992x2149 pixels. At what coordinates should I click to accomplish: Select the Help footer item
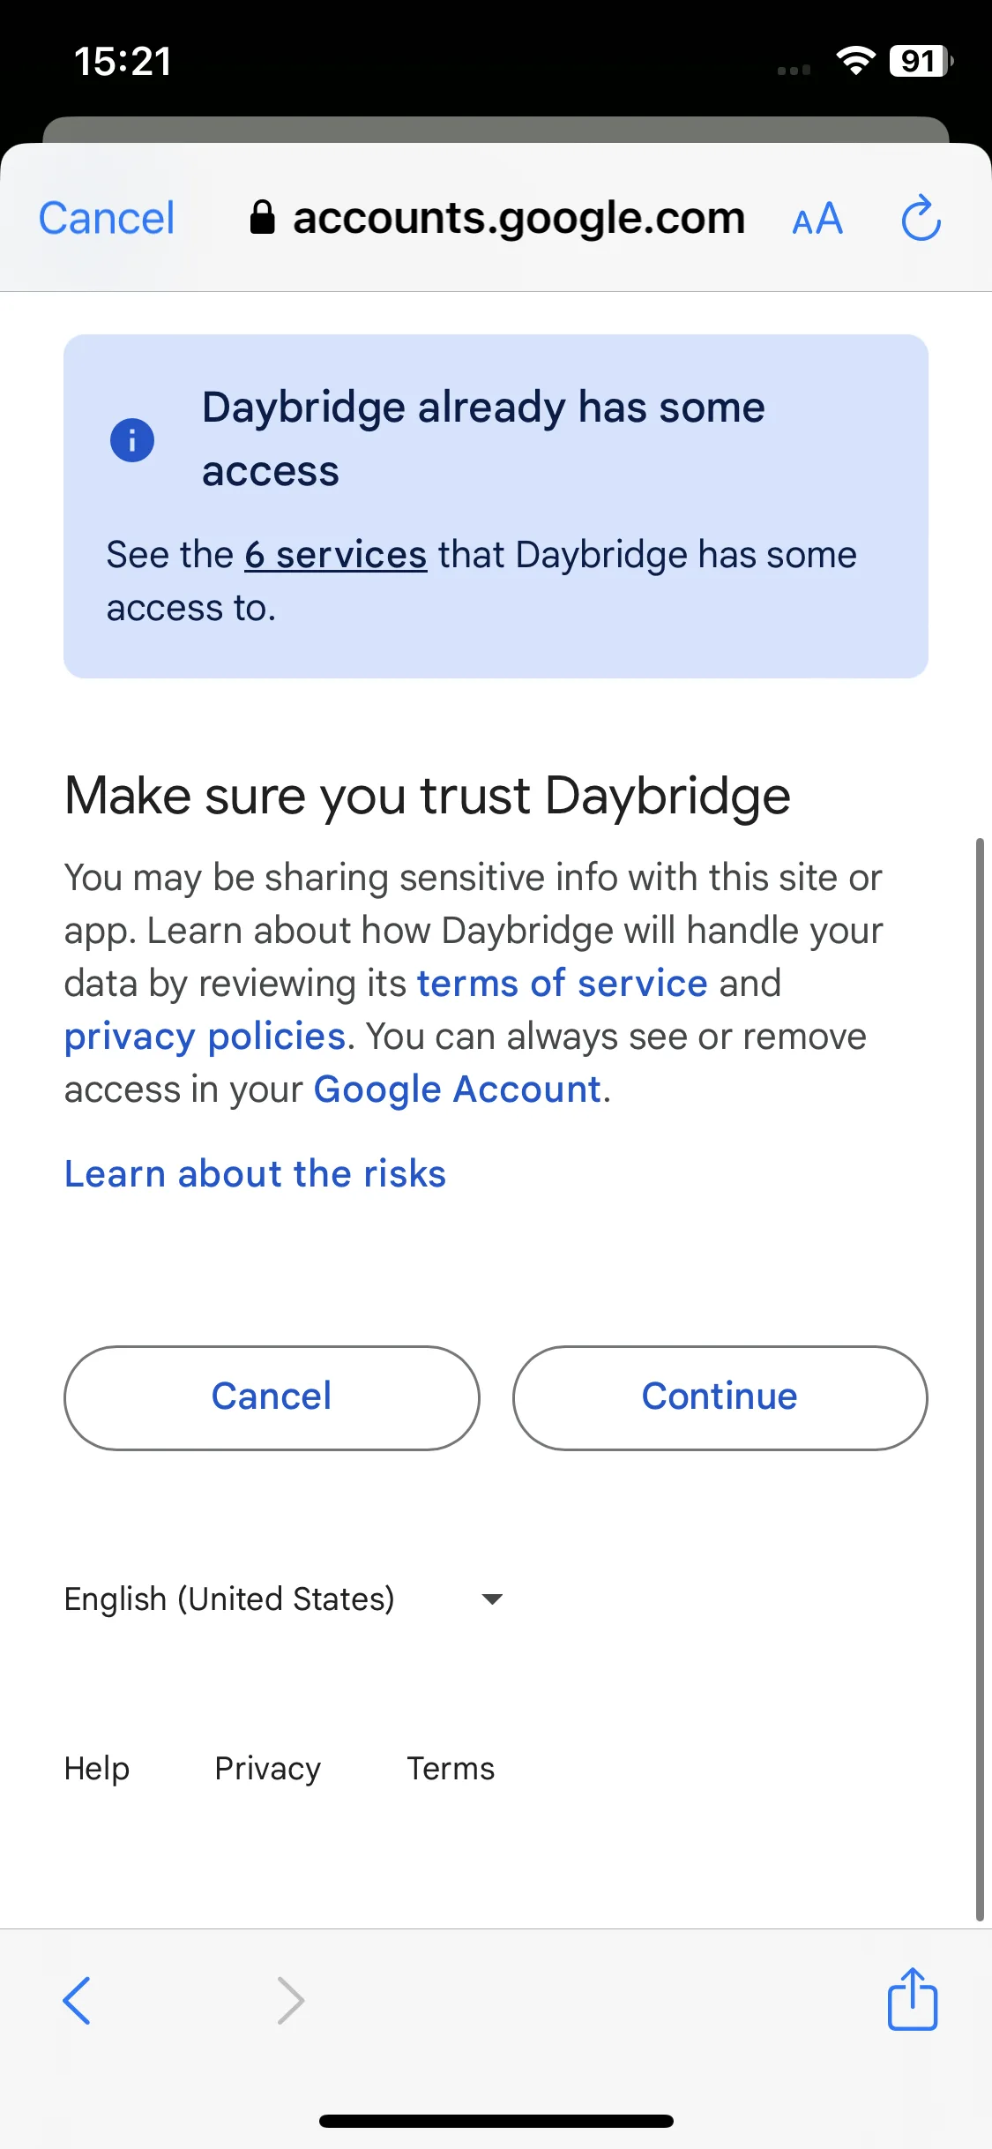coord(97,1769)
